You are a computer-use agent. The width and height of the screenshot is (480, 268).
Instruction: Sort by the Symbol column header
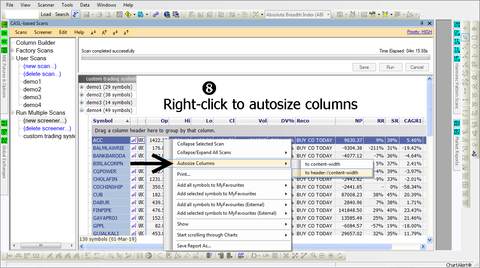pyautogui.click(x=111, y=121)
